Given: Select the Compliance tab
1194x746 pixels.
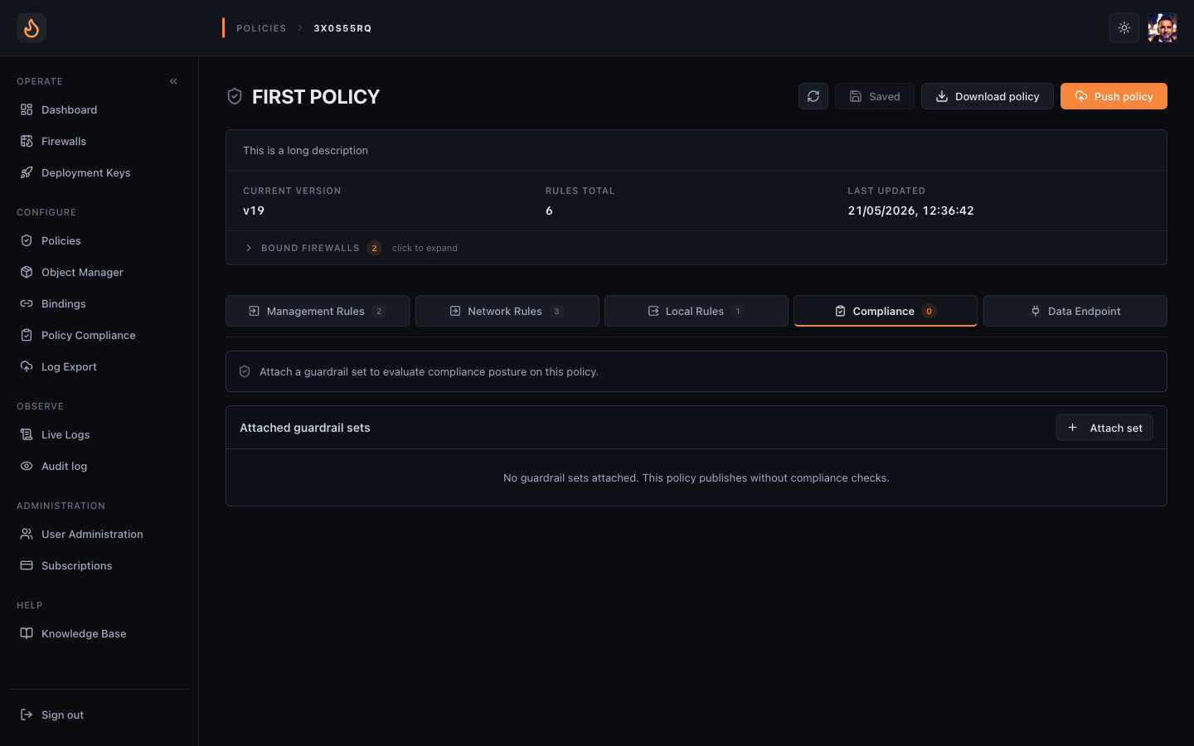Looking at the screenshot, I should click(886, 311).
